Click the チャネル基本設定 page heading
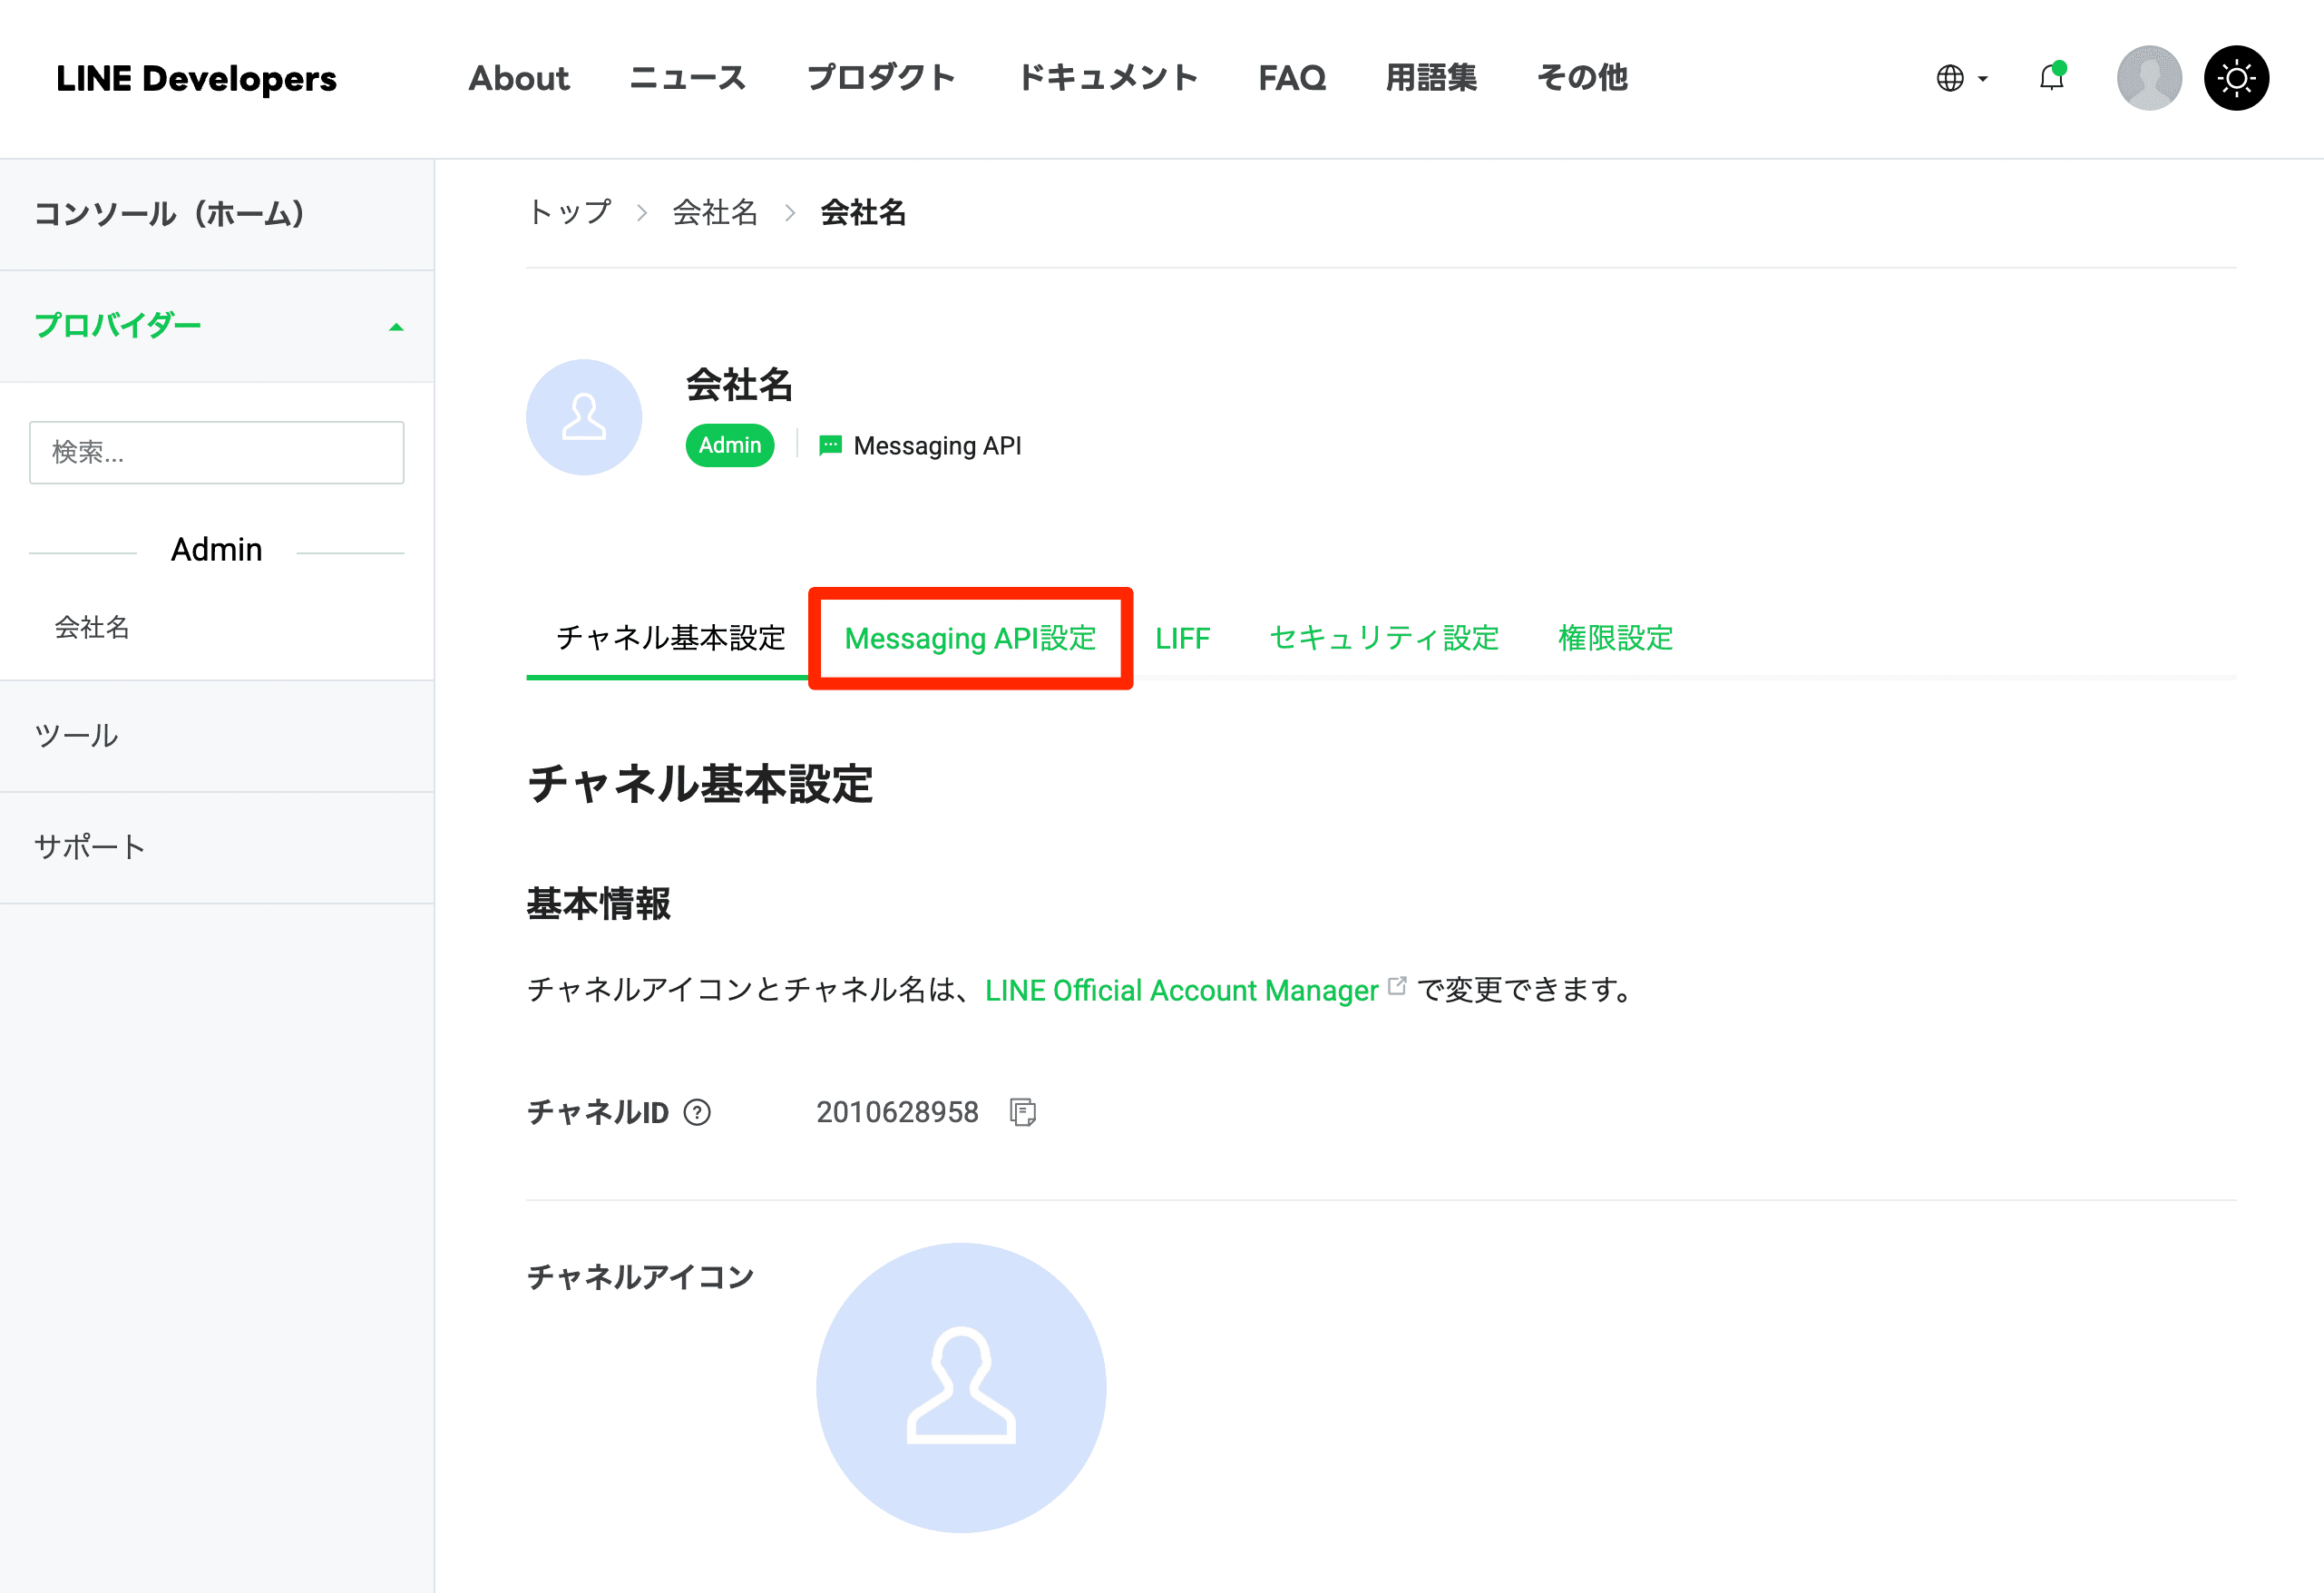Viewport: 2324px width, 1593px height. click(x=700, y=784)
